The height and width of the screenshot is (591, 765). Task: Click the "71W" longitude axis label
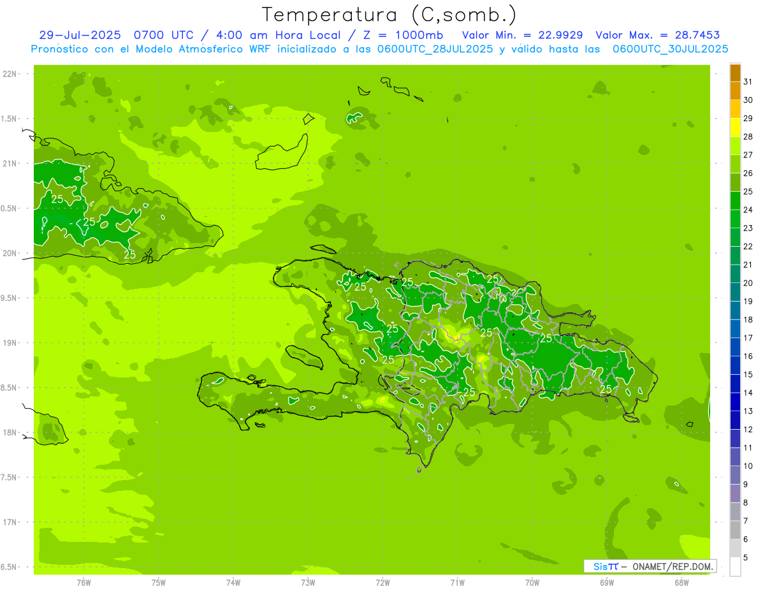point(457,583)
